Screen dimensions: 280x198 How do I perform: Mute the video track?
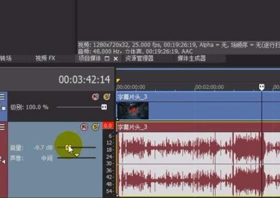(95, 97)
